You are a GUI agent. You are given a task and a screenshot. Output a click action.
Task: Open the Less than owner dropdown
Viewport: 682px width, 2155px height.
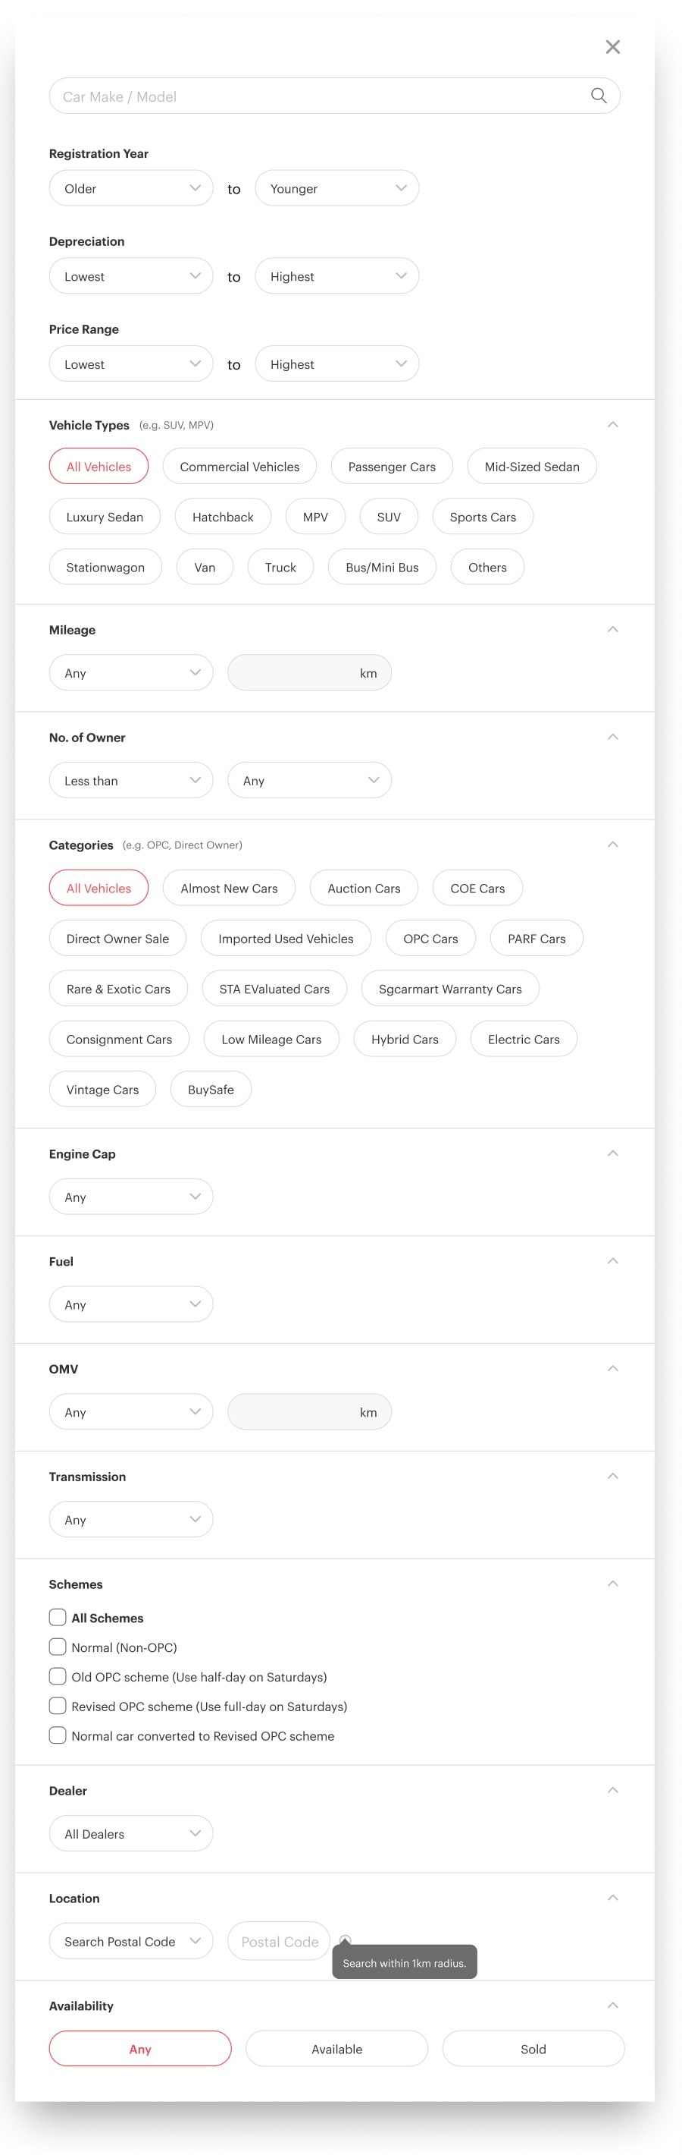131,780
